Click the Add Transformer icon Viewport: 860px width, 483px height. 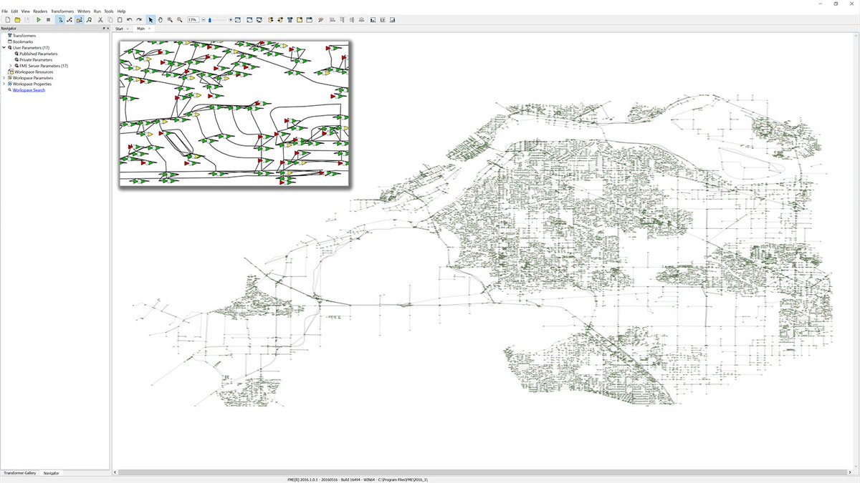[x=290, y=19]
